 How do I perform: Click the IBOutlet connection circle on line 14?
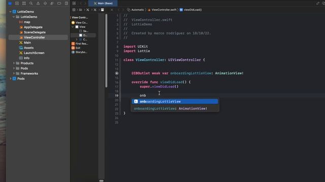coord(117,73)
